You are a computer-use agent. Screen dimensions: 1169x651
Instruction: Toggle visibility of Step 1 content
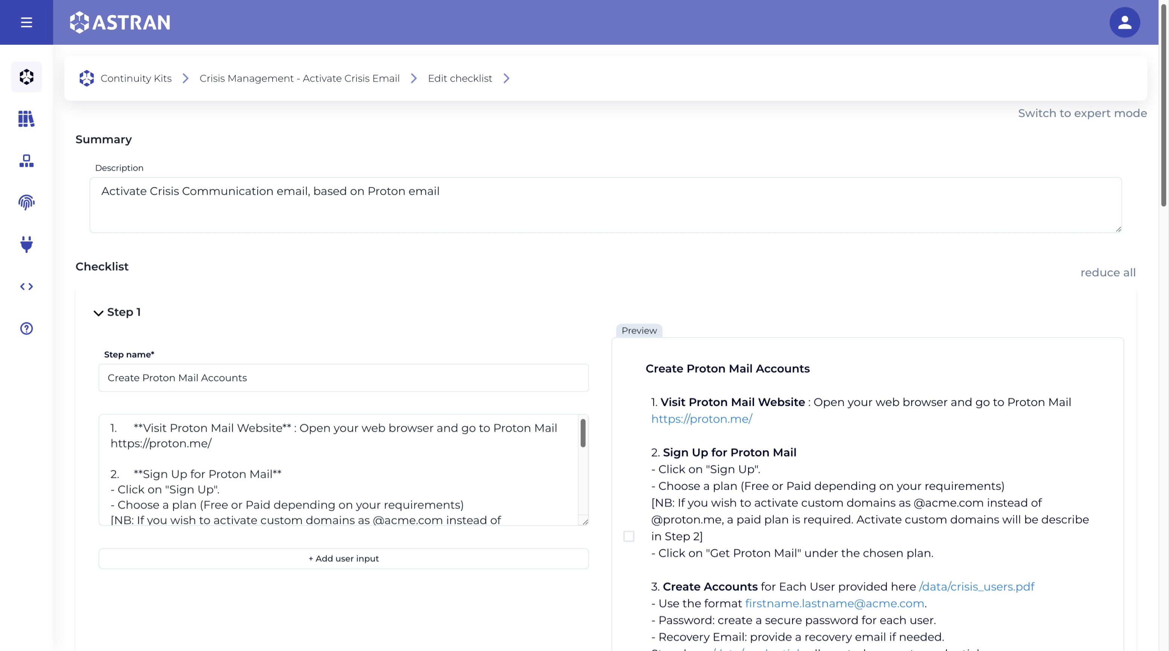(97, 312)
